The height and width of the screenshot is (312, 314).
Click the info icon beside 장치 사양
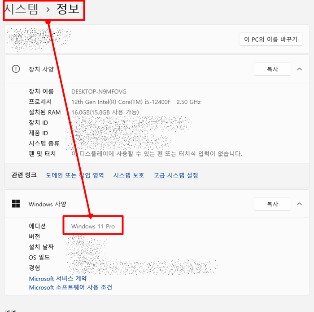[16, 69]
